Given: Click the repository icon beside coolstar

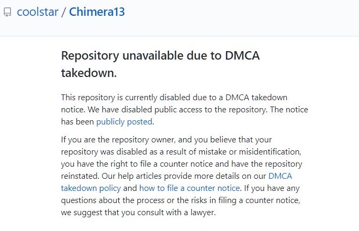Looking at the screenshot, I should pyautogui.click(x=7, y=12).
